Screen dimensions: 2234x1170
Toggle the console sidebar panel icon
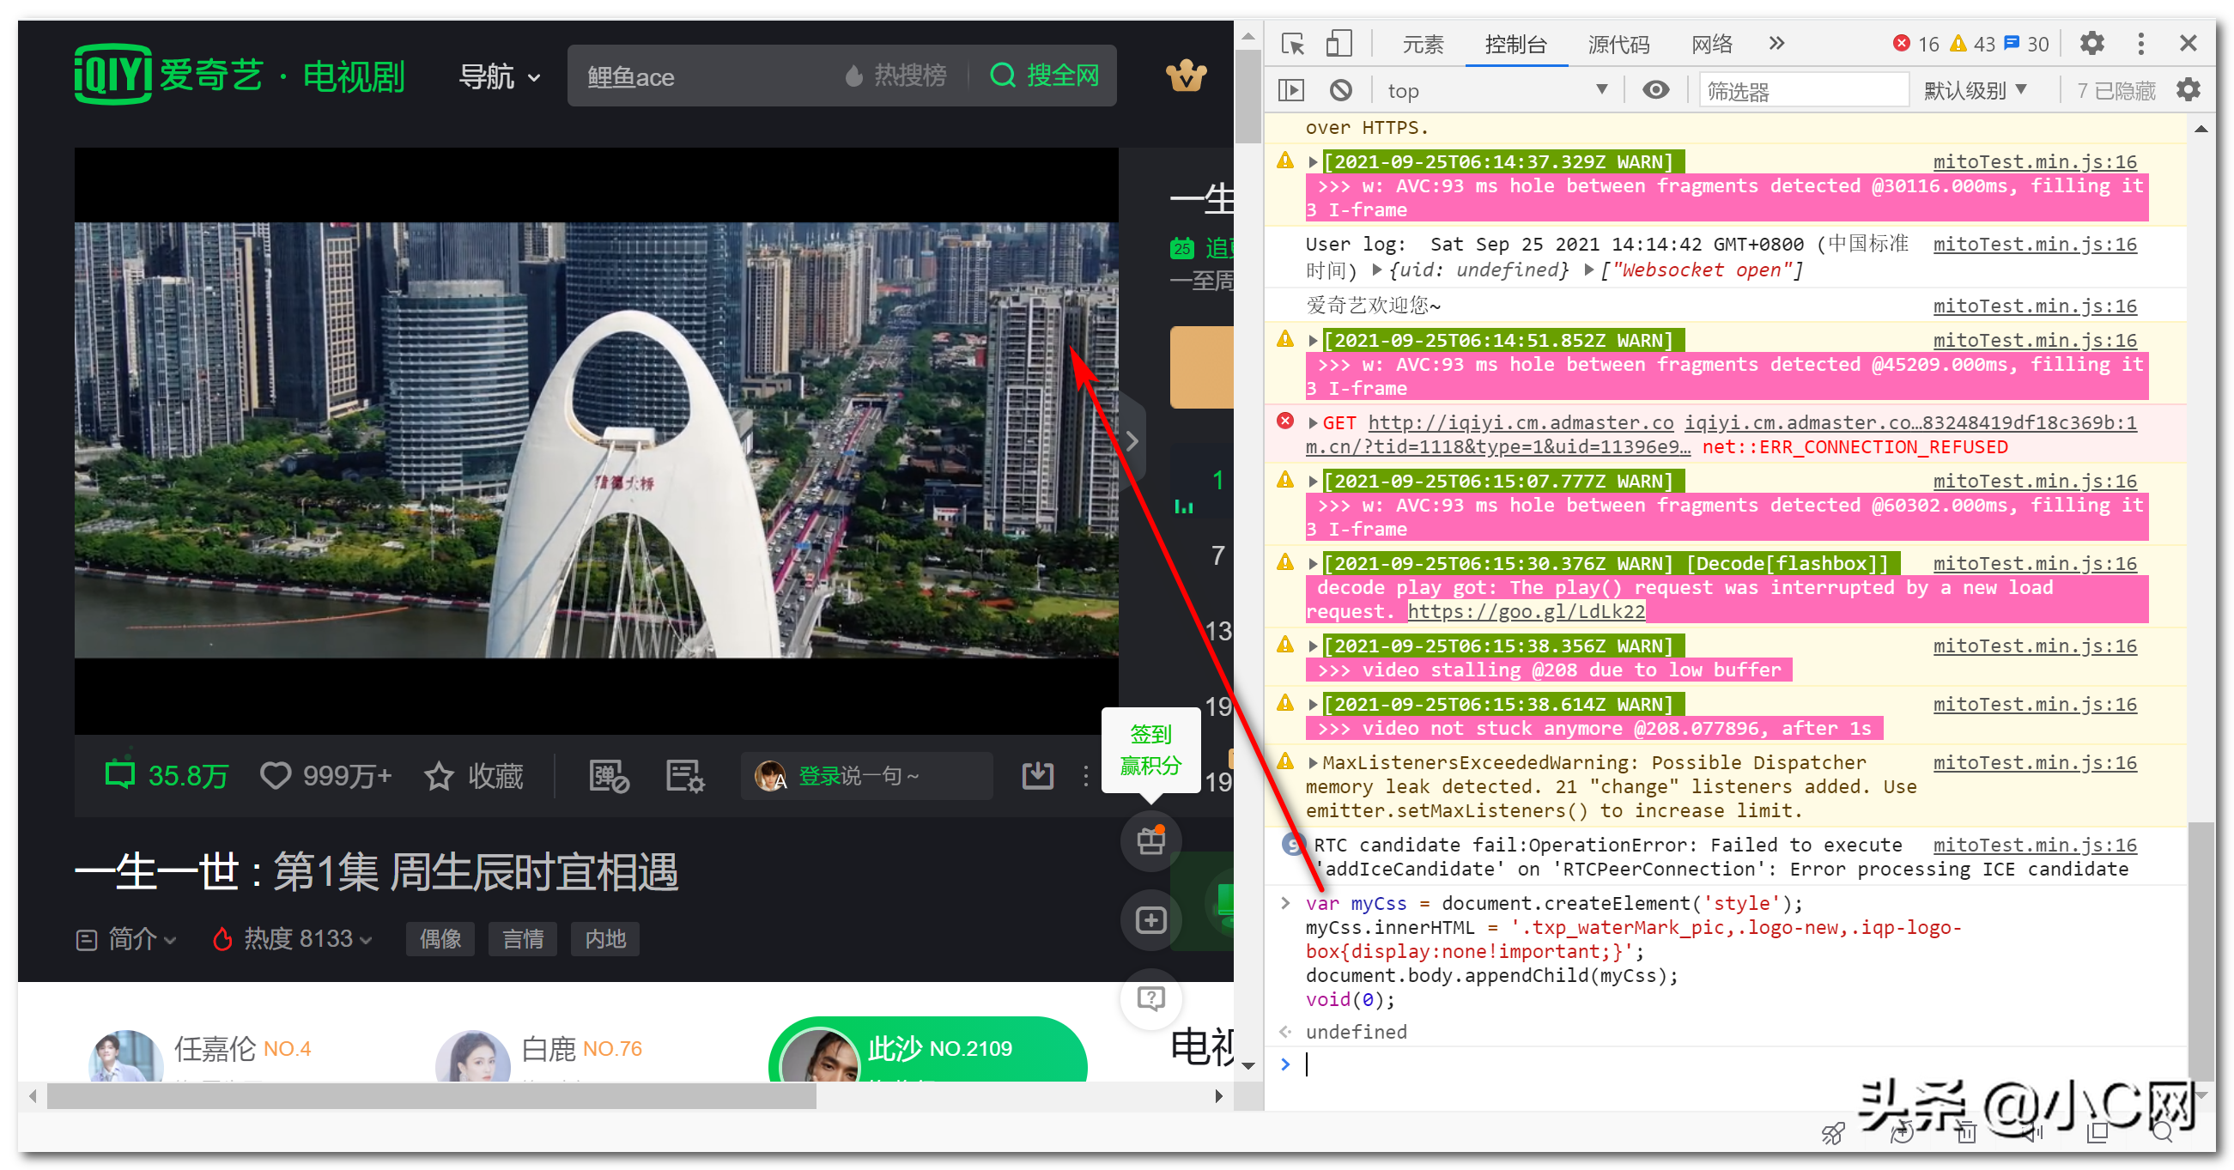tap(1290, 90)
